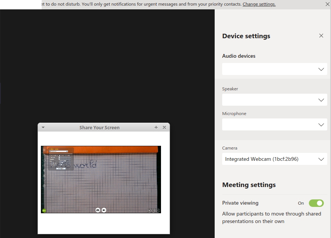Screen dimensions: 331x238
Task: Open the Speaker selection dropdown
Action: (x=274, y=100)
